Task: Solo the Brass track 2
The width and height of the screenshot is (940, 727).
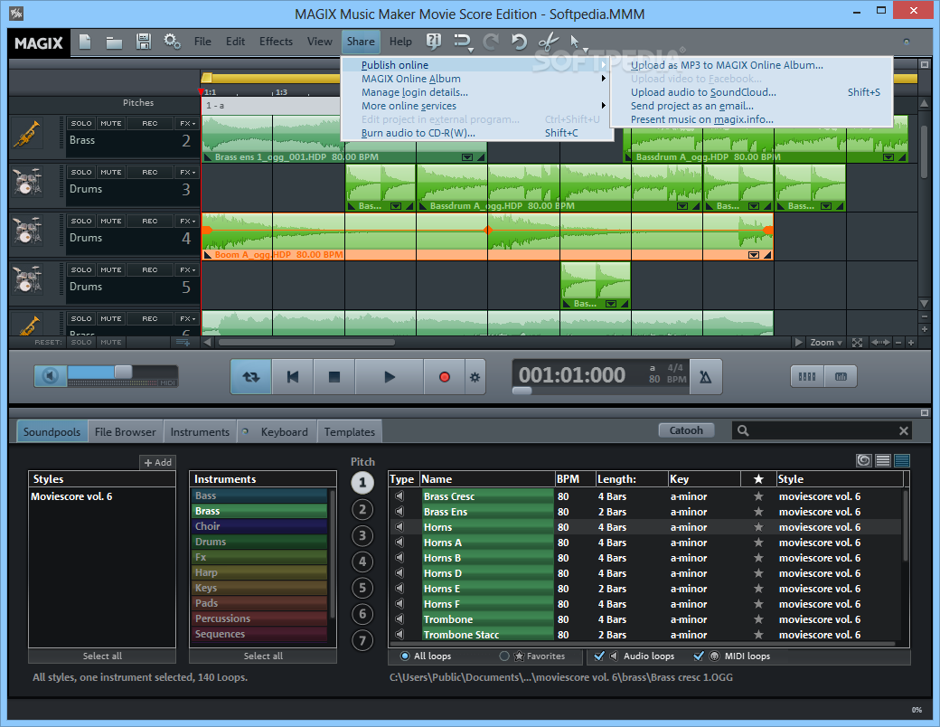Action: [x=81, y=123]
